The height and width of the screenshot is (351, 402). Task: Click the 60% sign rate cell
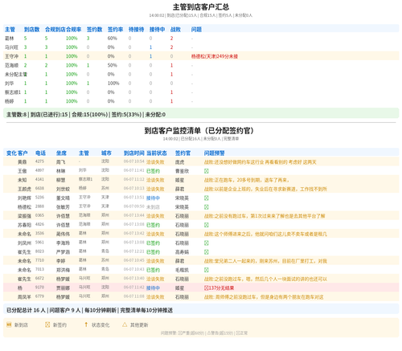113,39
